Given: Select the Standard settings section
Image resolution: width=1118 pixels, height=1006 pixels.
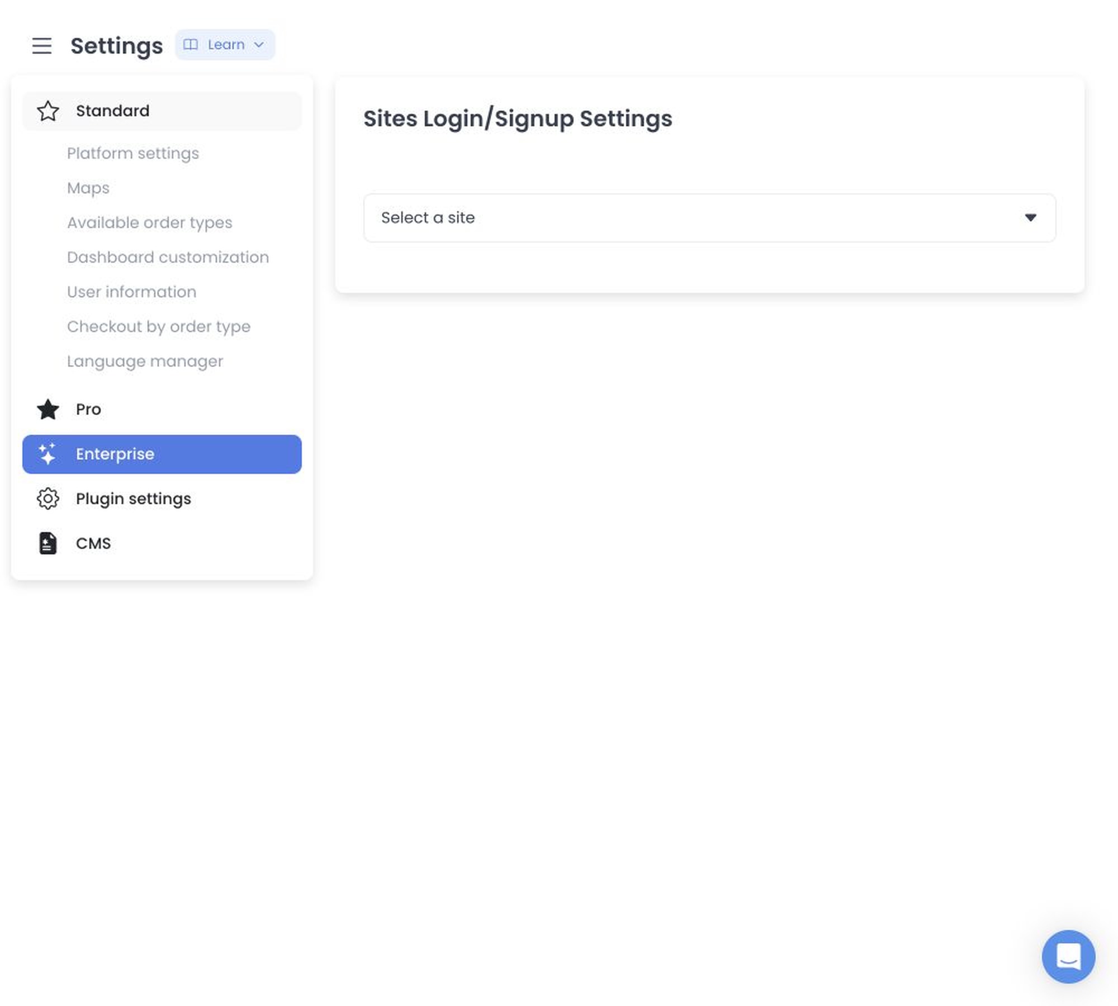Looking at the screenshot, I should coord(162,111).
